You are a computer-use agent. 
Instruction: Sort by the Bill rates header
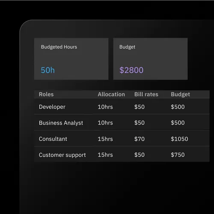[146, 94]
